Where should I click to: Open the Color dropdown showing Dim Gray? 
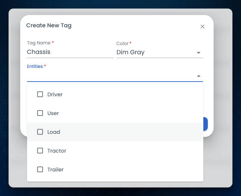[x=160, y=52]
